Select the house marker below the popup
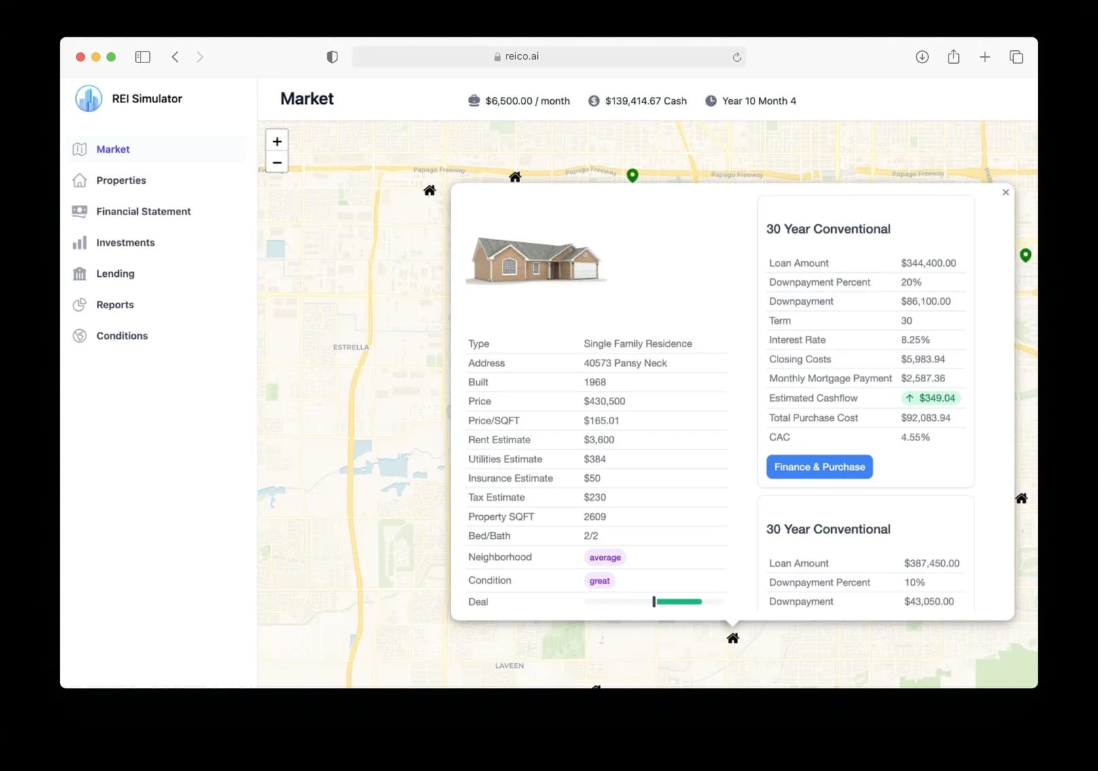The image size is (1098, 771). 733,639
